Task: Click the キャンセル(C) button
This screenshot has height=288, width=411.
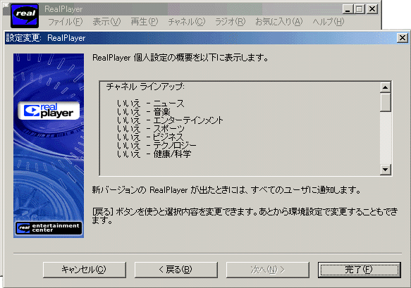Action: coord(85,270)
